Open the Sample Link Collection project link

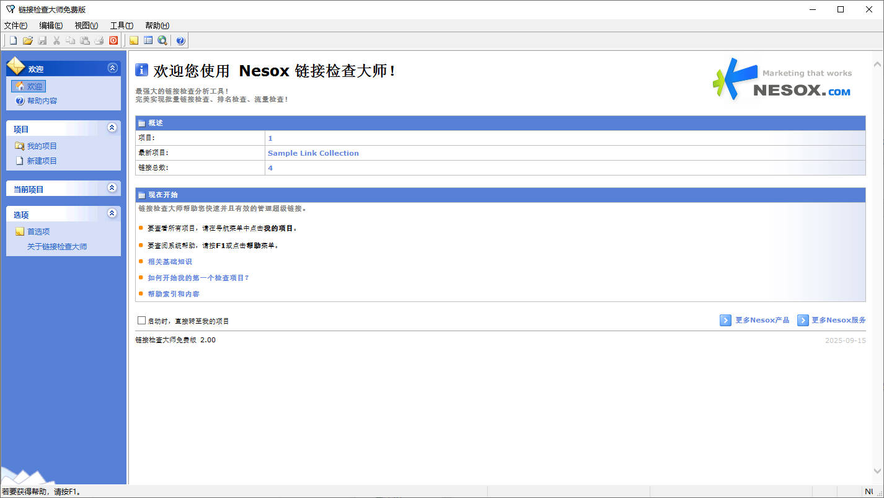(313, 153)
